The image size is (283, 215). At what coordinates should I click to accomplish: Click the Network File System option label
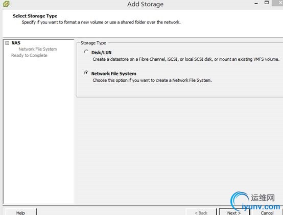(x=114, y=74)
